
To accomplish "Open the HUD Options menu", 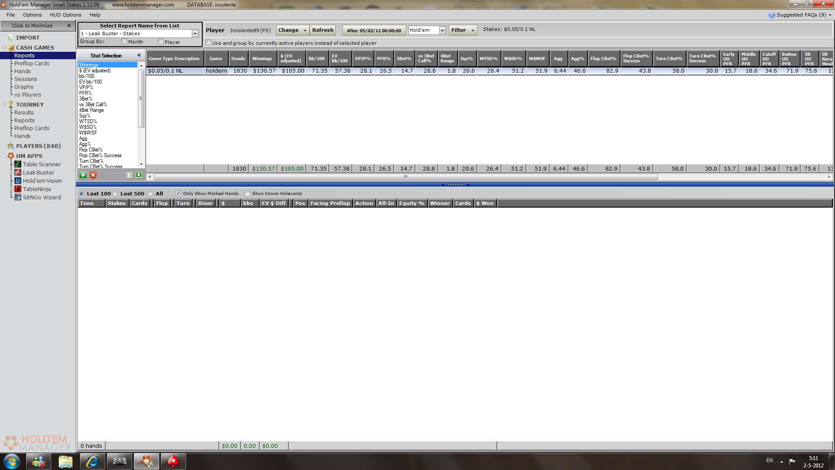I will (65, 15).
